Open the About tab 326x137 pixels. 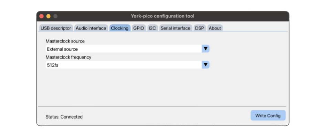215,28
